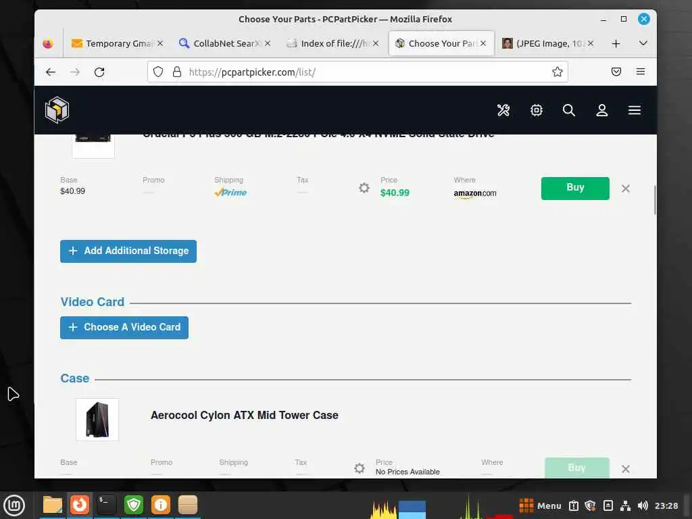Open Firefox taskbar launcher
Viewport: 692px width, 519px height.
pos(80,505)
